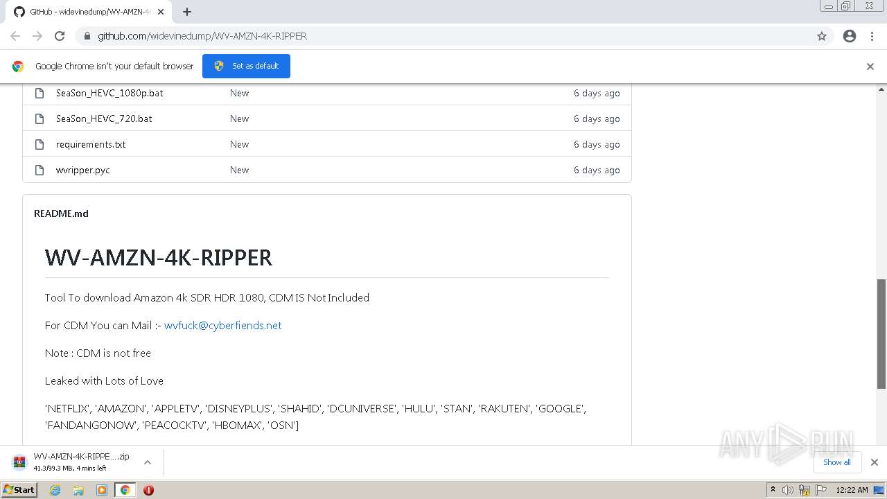Click '6 days ago' for SeaSon_HEVC_720.bat

point(597,119)
